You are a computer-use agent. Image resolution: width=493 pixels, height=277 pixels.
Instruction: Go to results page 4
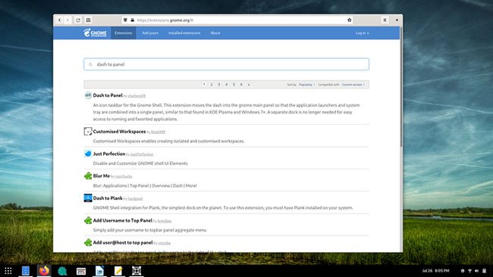point(226,84)
